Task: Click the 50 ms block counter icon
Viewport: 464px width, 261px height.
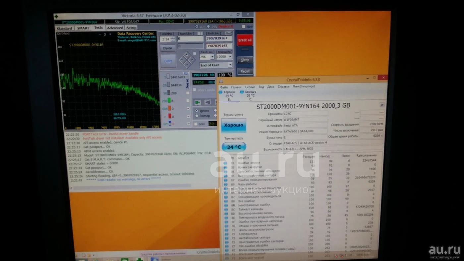Action: tap(169, 92)
